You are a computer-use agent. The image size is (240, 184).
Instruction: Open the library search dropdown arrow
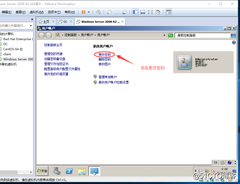click(31, 26)
